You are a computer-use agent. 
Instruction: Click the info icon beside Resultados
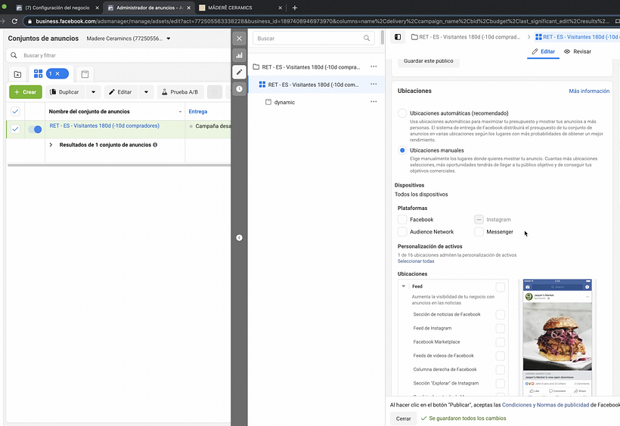[155, 144]
